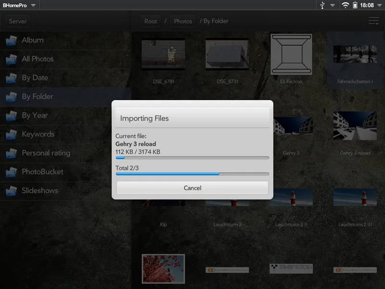Open the Personal rating category
Viewport: 385px width, 289px height.
(x=46, y=153)
